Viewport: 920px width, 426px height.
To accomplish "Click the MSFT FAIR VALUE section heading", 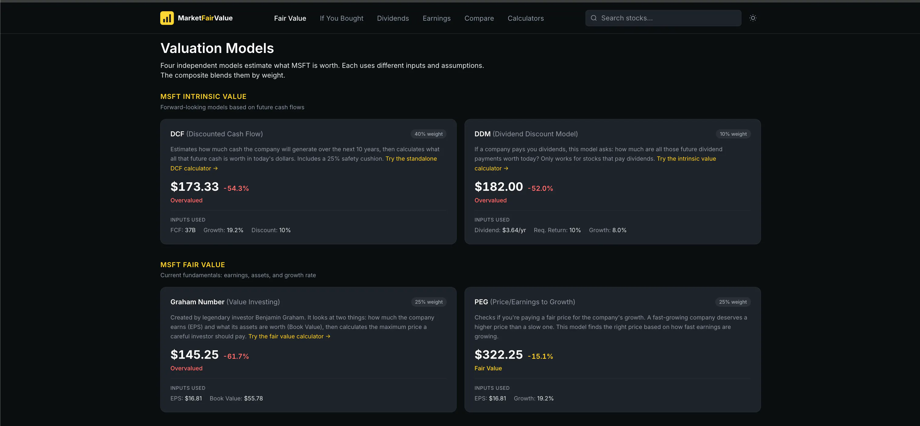I will pyautogui.click(x=193, y=265).
